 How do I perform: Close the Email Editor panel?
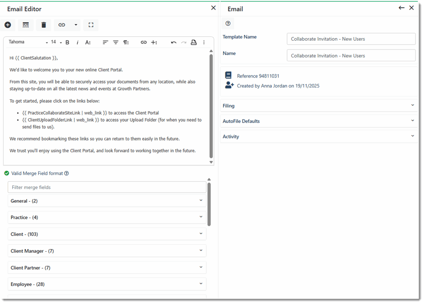pyautogui.click(x=214, y=8)
